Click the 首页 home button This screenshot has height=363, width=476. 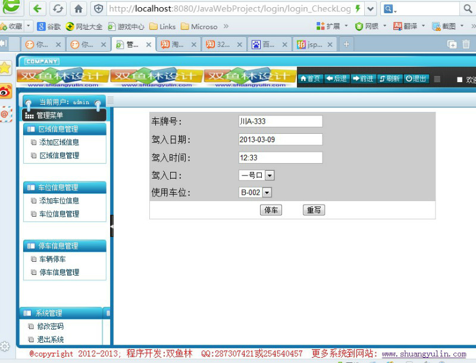click(310, 79)
